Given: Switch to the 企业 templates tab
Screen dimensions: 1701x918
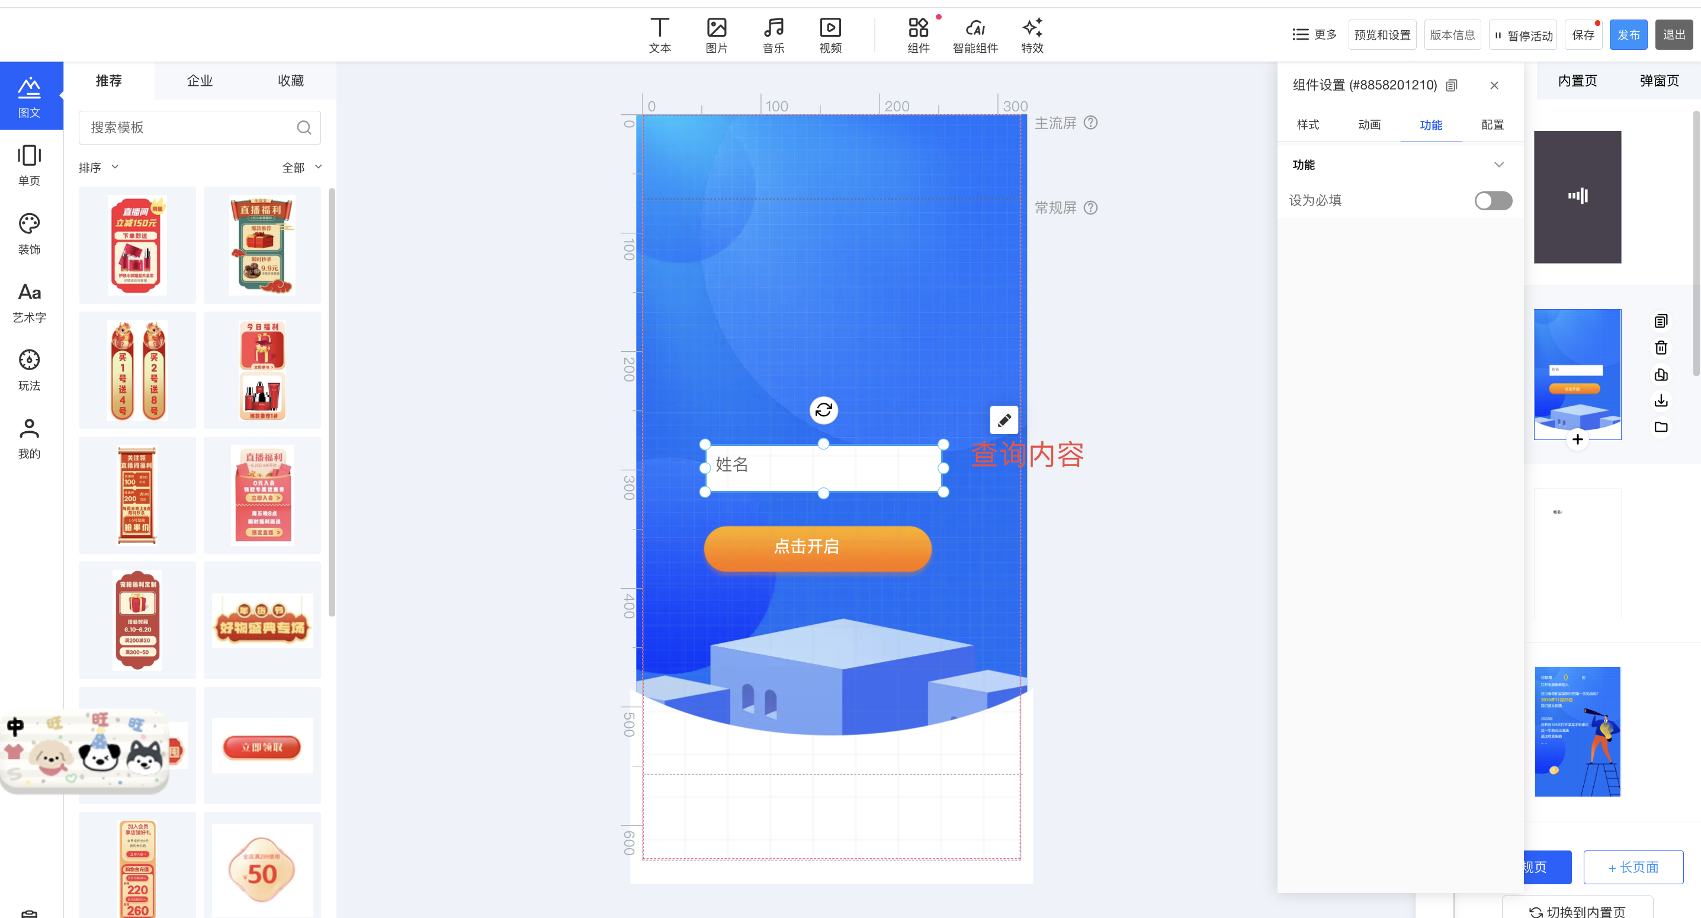Looking at the screenshot, I should (200, 81).
